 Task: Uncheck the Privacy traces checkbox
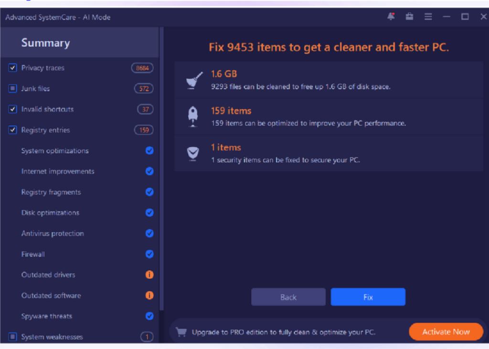12,68
